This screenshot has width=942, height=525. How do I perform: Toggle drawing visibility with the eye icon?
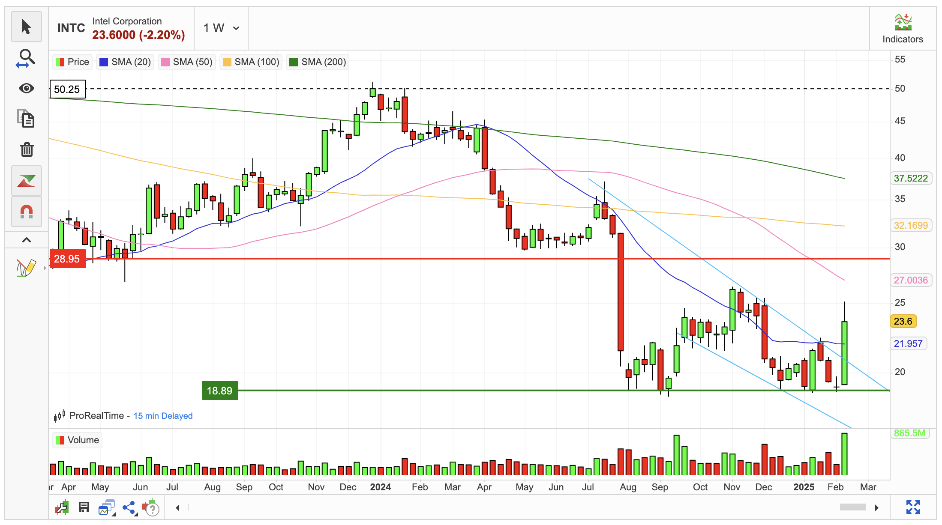coord(27,88)
